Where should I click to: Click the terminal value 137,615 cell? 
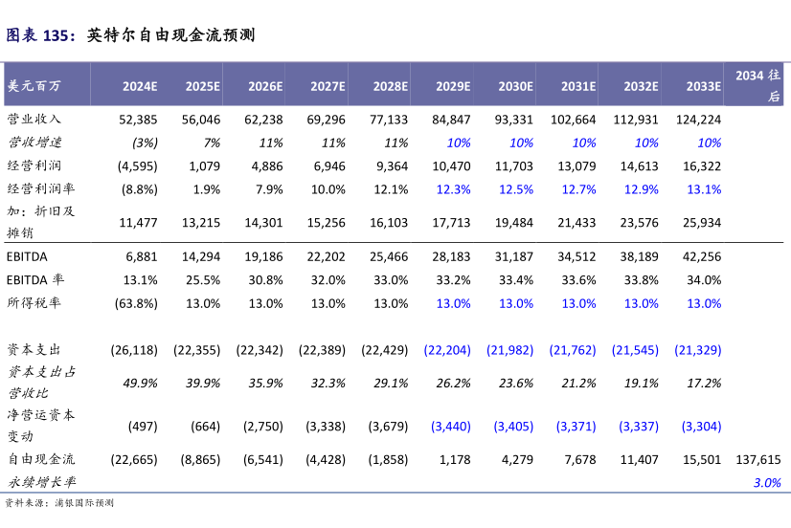tap(759, 460)
